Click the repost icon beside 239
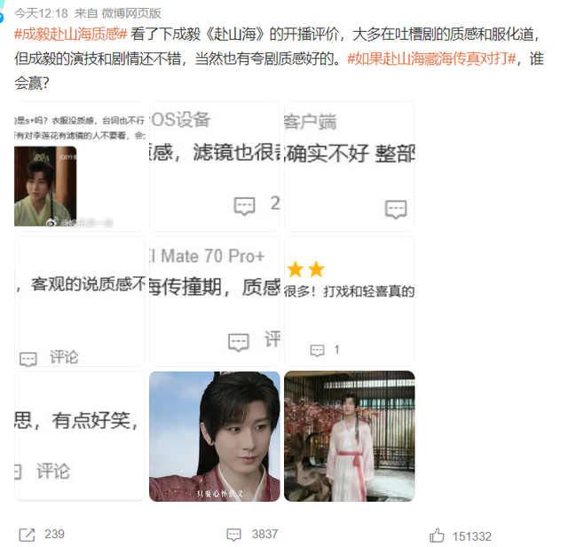Screen dimensions: 568x547 27,535
